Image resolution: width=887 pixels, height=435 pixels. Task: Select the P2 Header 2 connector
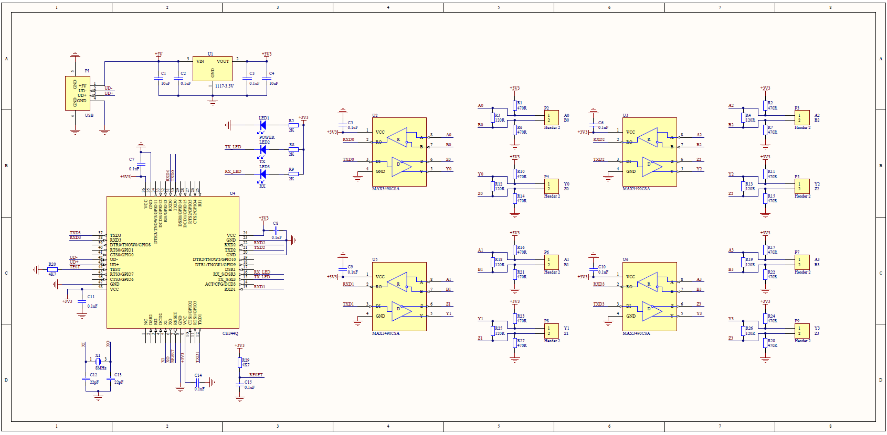(x=551, y=118)
